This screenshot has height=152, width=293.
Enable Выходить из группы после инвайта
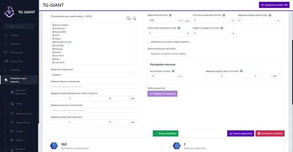pyautogui.click(x=149, y=54)
